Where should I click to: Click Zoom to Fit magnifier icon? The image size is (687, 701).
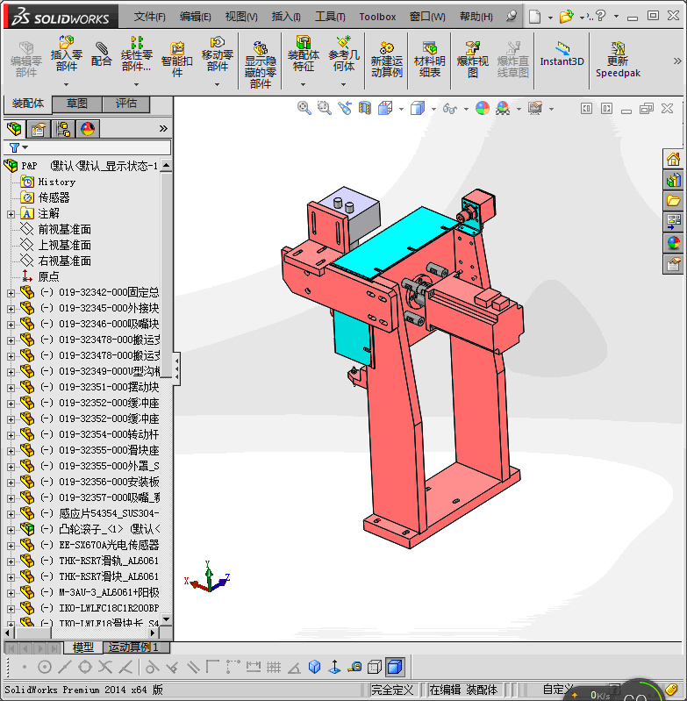304,108
